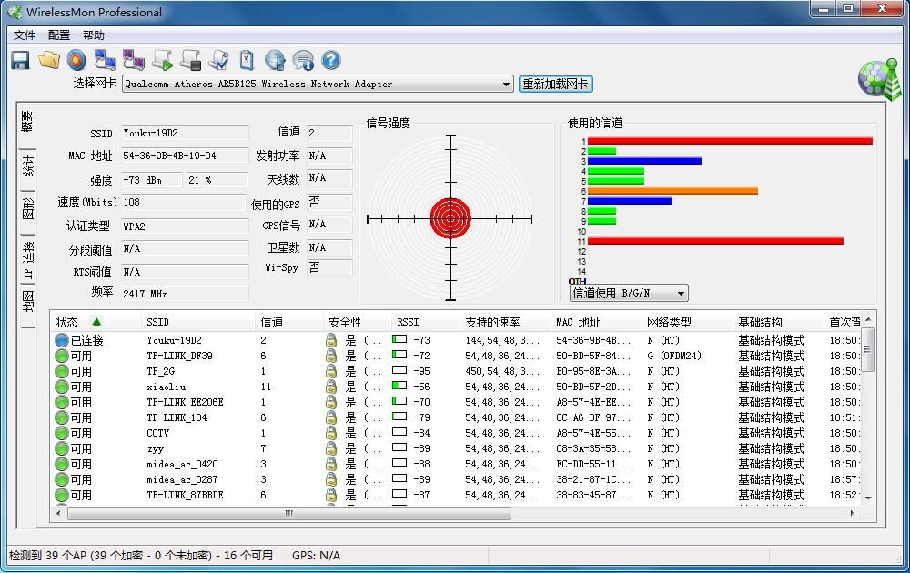
Task: Open the 帮助 menu
Action: [94, 35]
